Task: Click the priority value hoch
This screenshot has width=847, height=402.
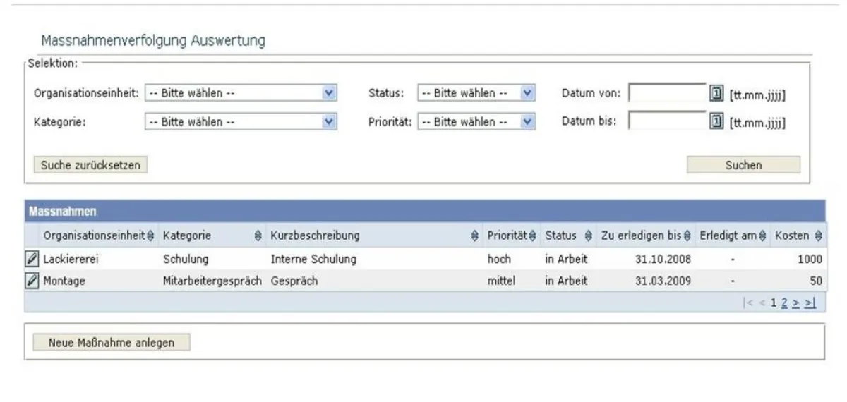Action: [x=499, y=260]
